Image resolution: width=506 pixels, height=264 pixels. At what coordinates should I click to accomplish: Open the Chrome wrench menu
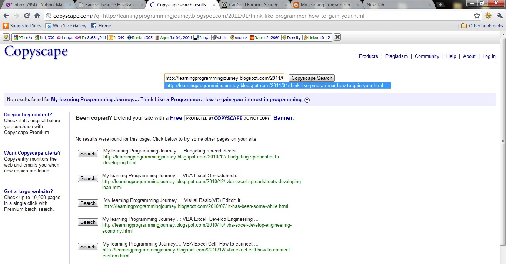click(499, 16)
